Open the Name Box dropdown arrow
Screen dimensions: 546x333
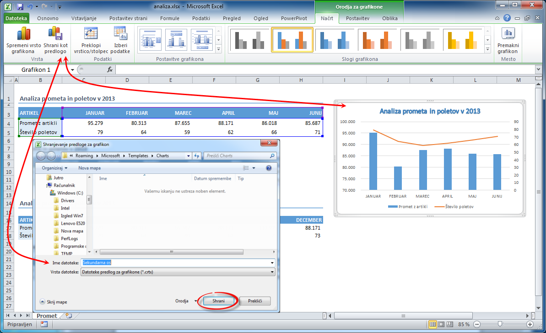coord(72,70)
